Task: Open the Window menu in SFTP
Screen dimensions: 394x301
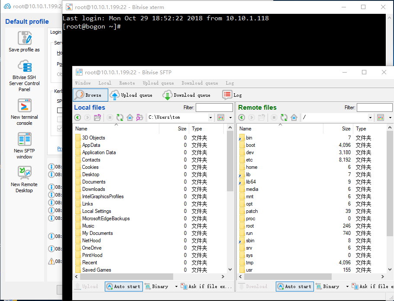Action: point(83,83)
